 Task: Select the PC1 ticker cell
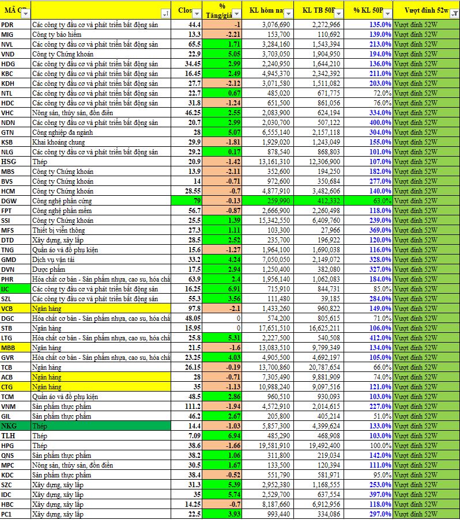point(16,514)
